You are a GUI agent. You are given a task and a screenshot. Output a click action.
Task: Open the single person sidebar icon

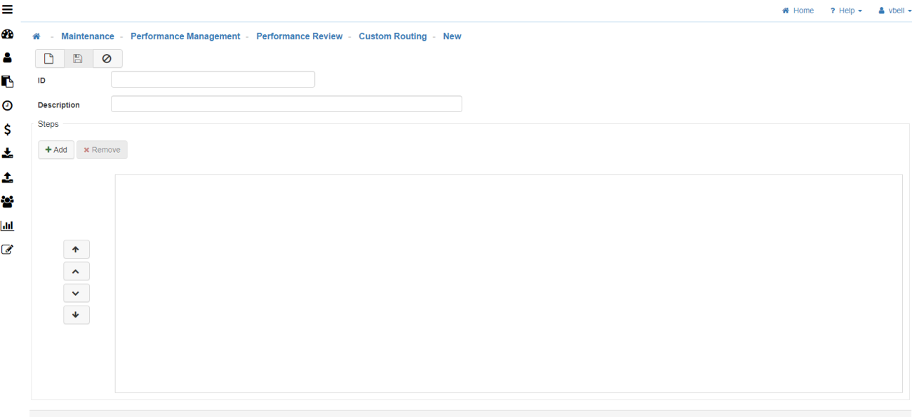coord(8,57)
